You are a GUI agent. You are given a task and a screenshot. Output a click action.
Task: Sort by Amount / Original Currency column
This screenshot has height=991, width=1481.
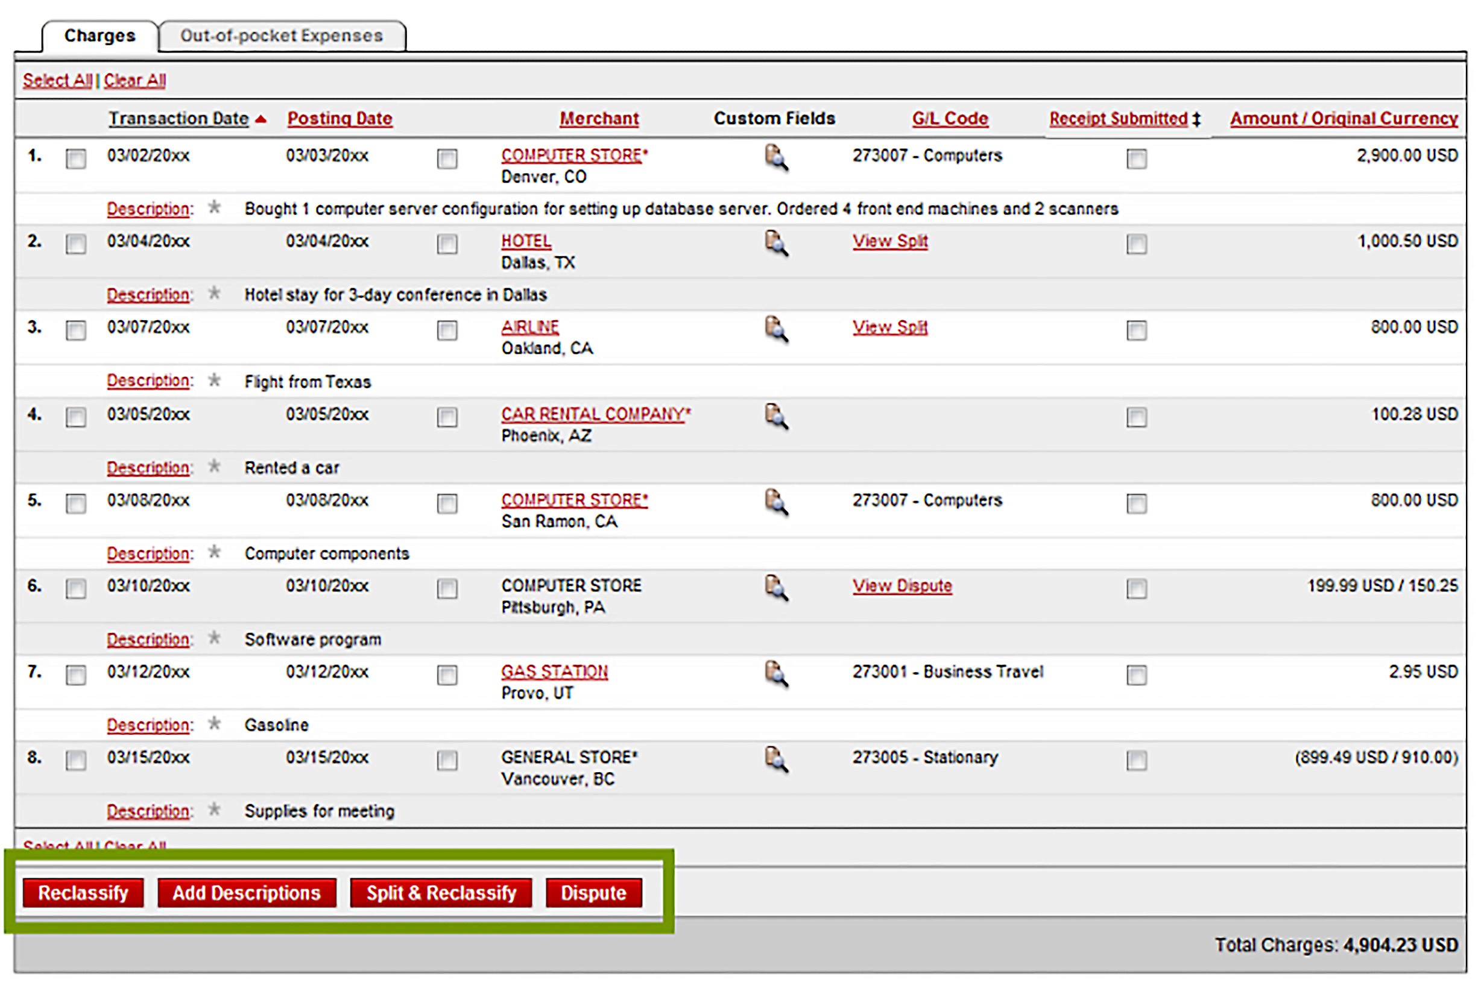click(1343, 119)
